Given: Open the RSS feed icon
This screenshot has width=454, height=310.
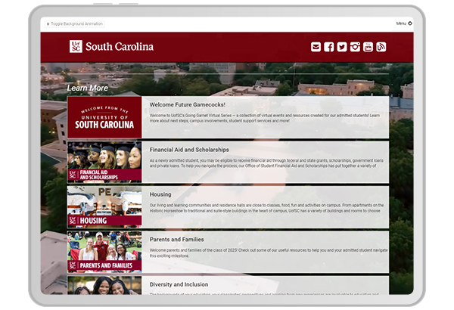Looking at the screenshot, I should [x=381, y=47].
